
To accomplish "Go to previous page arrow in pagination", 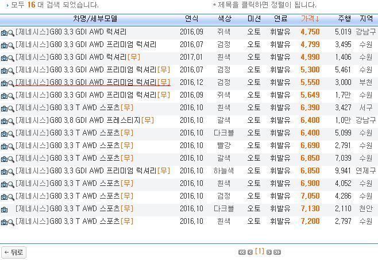I will (x=250, y=253).
